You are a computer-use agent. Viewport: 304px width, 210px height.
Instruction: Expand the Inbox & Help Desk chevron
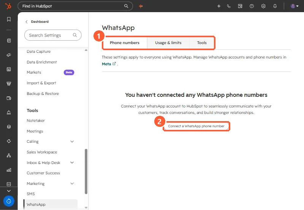(72, 163)
